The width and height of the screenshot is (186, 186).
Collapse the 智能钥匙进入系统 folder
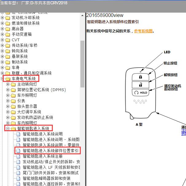tap(8, 128)
